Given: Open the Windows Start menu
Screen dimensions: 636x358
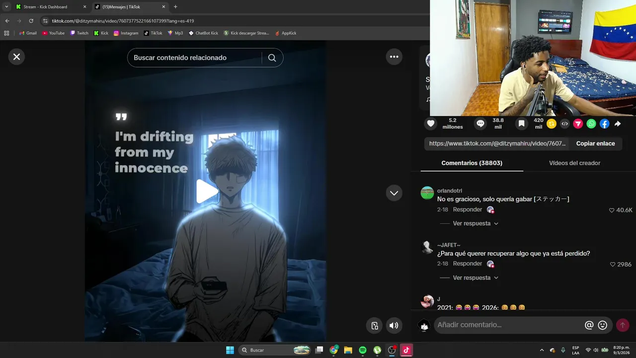Looking at the screenshot, I should [x=230, y=350].
